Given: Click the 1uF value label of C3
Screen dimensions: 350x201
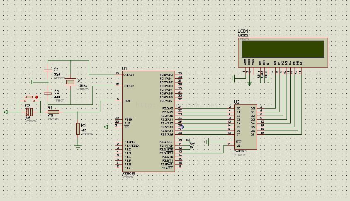Looking at the screenshot, I should pyautogui.click(x=28, y=118).
